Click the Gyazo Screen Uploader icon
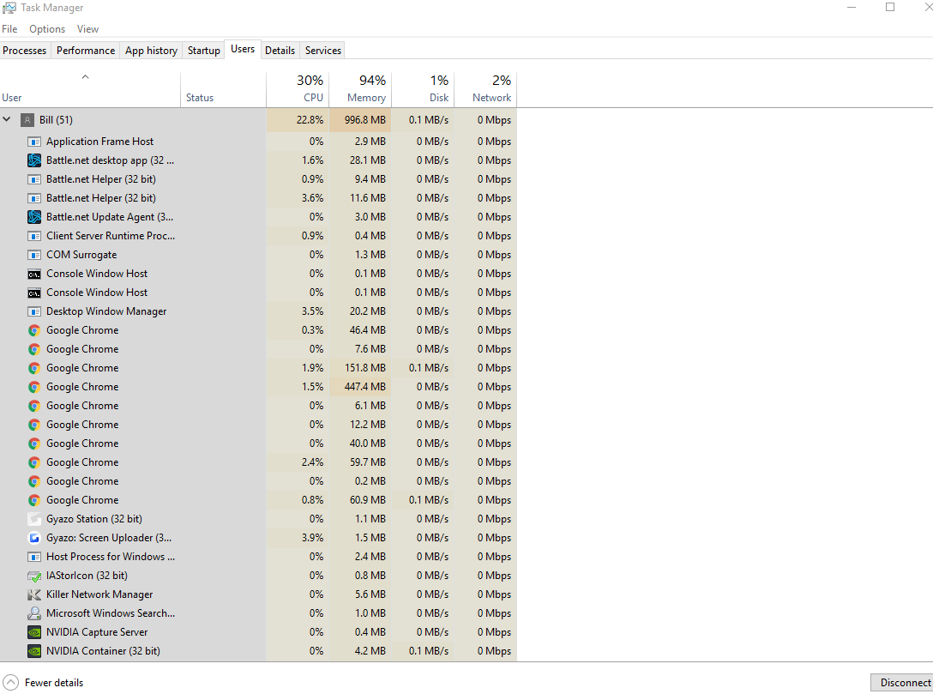933x700 pixels. pyautogui.click(x=34, y=538)
